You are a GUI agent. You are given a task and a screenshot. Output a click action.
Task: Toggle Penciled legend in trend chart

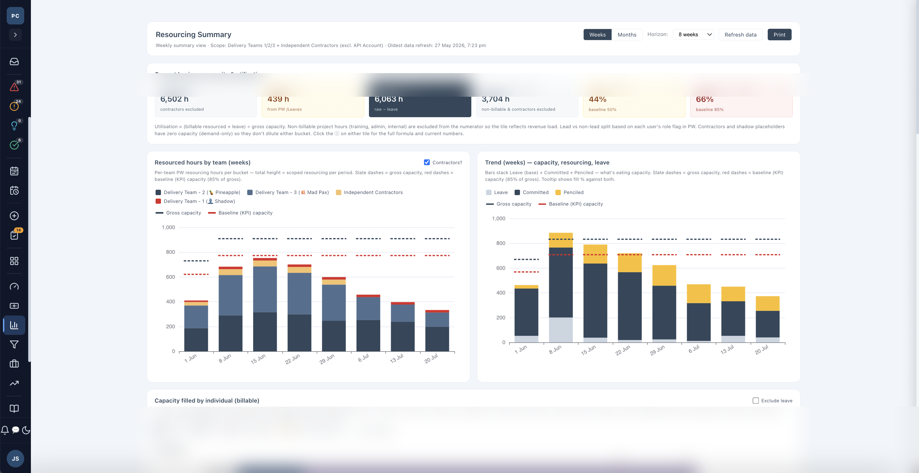click(569, 192)
